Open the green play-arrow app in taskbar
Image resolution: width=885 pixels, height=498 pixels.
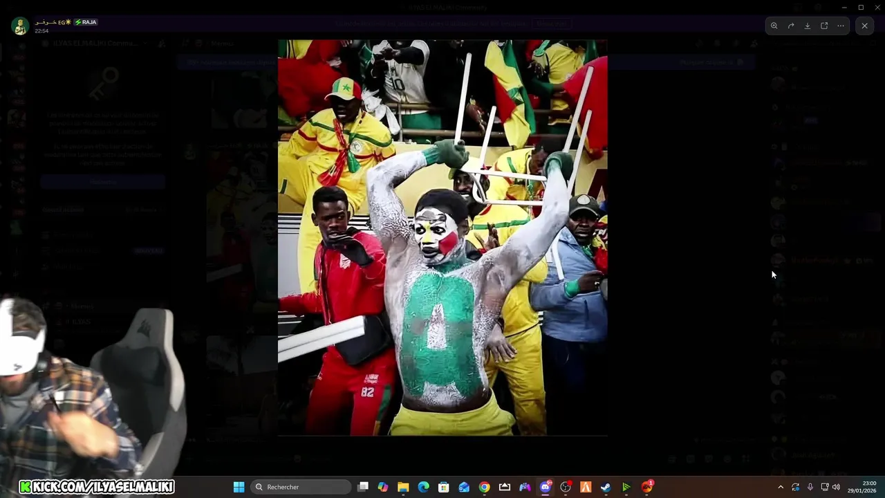point(626,487)
